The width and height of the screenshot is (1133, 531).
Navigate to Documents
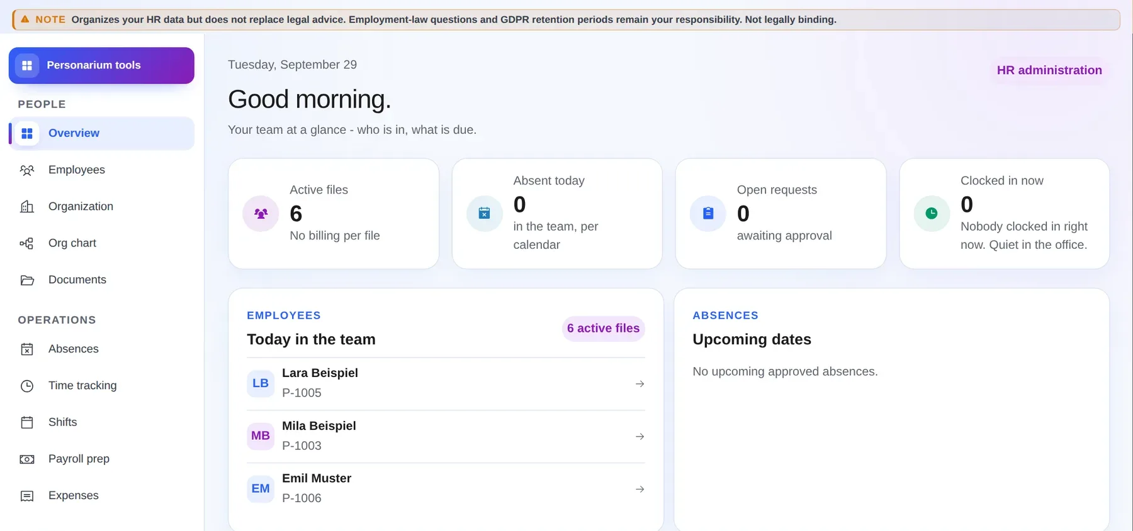(101, 280)
